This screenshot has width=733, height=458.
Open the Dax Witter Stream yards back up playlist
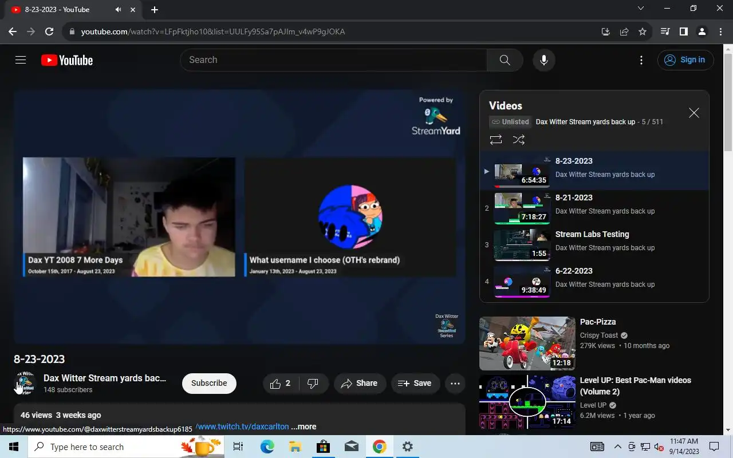click(585, 122)
